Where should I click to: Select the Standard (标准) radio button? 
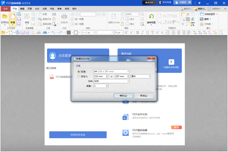[x=79, y=71]
